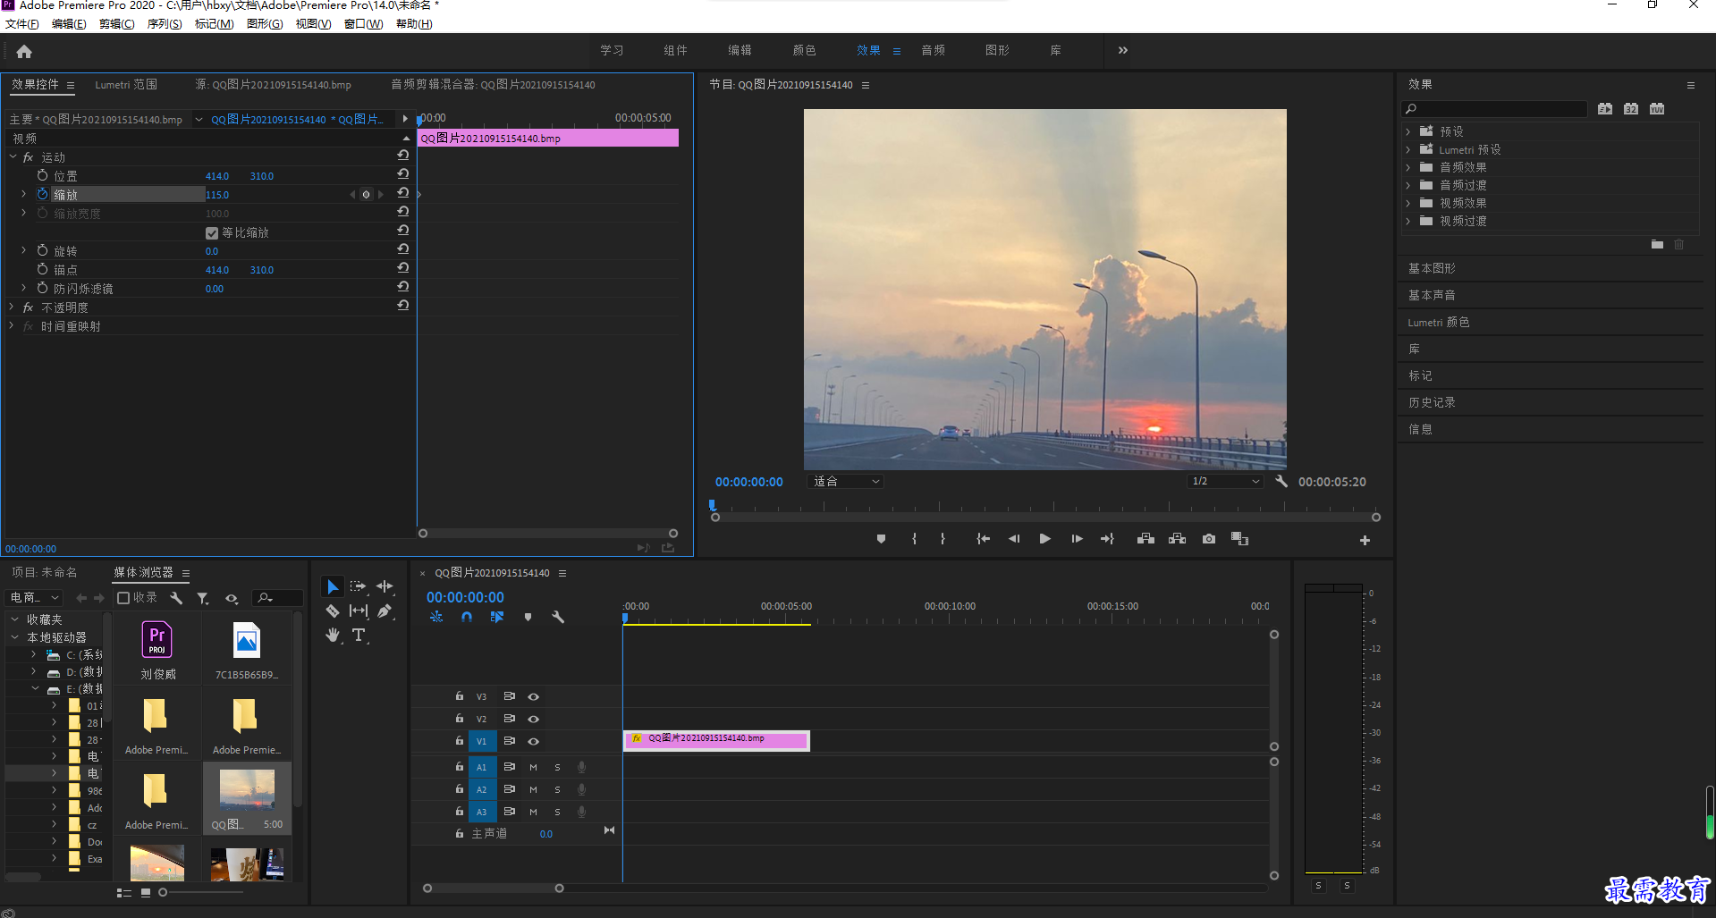
Task: Toggle timeline snap magnet icon
Action: point(466,617)
